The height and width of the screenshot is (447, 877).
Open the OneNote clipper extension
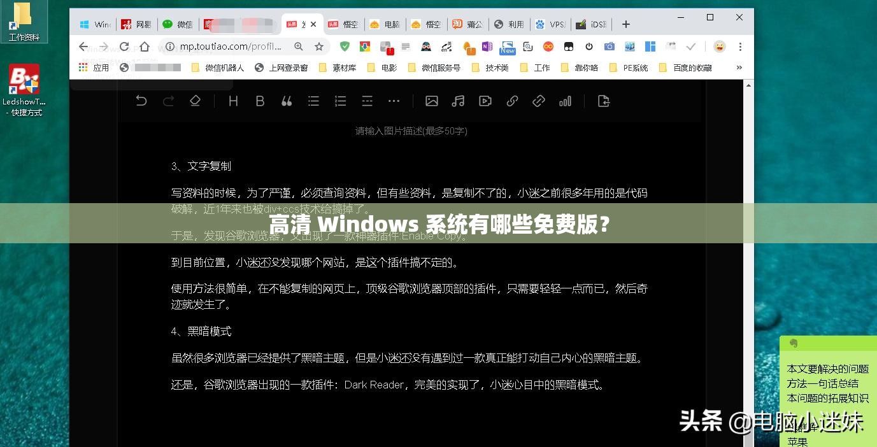[x=487, y=46]
